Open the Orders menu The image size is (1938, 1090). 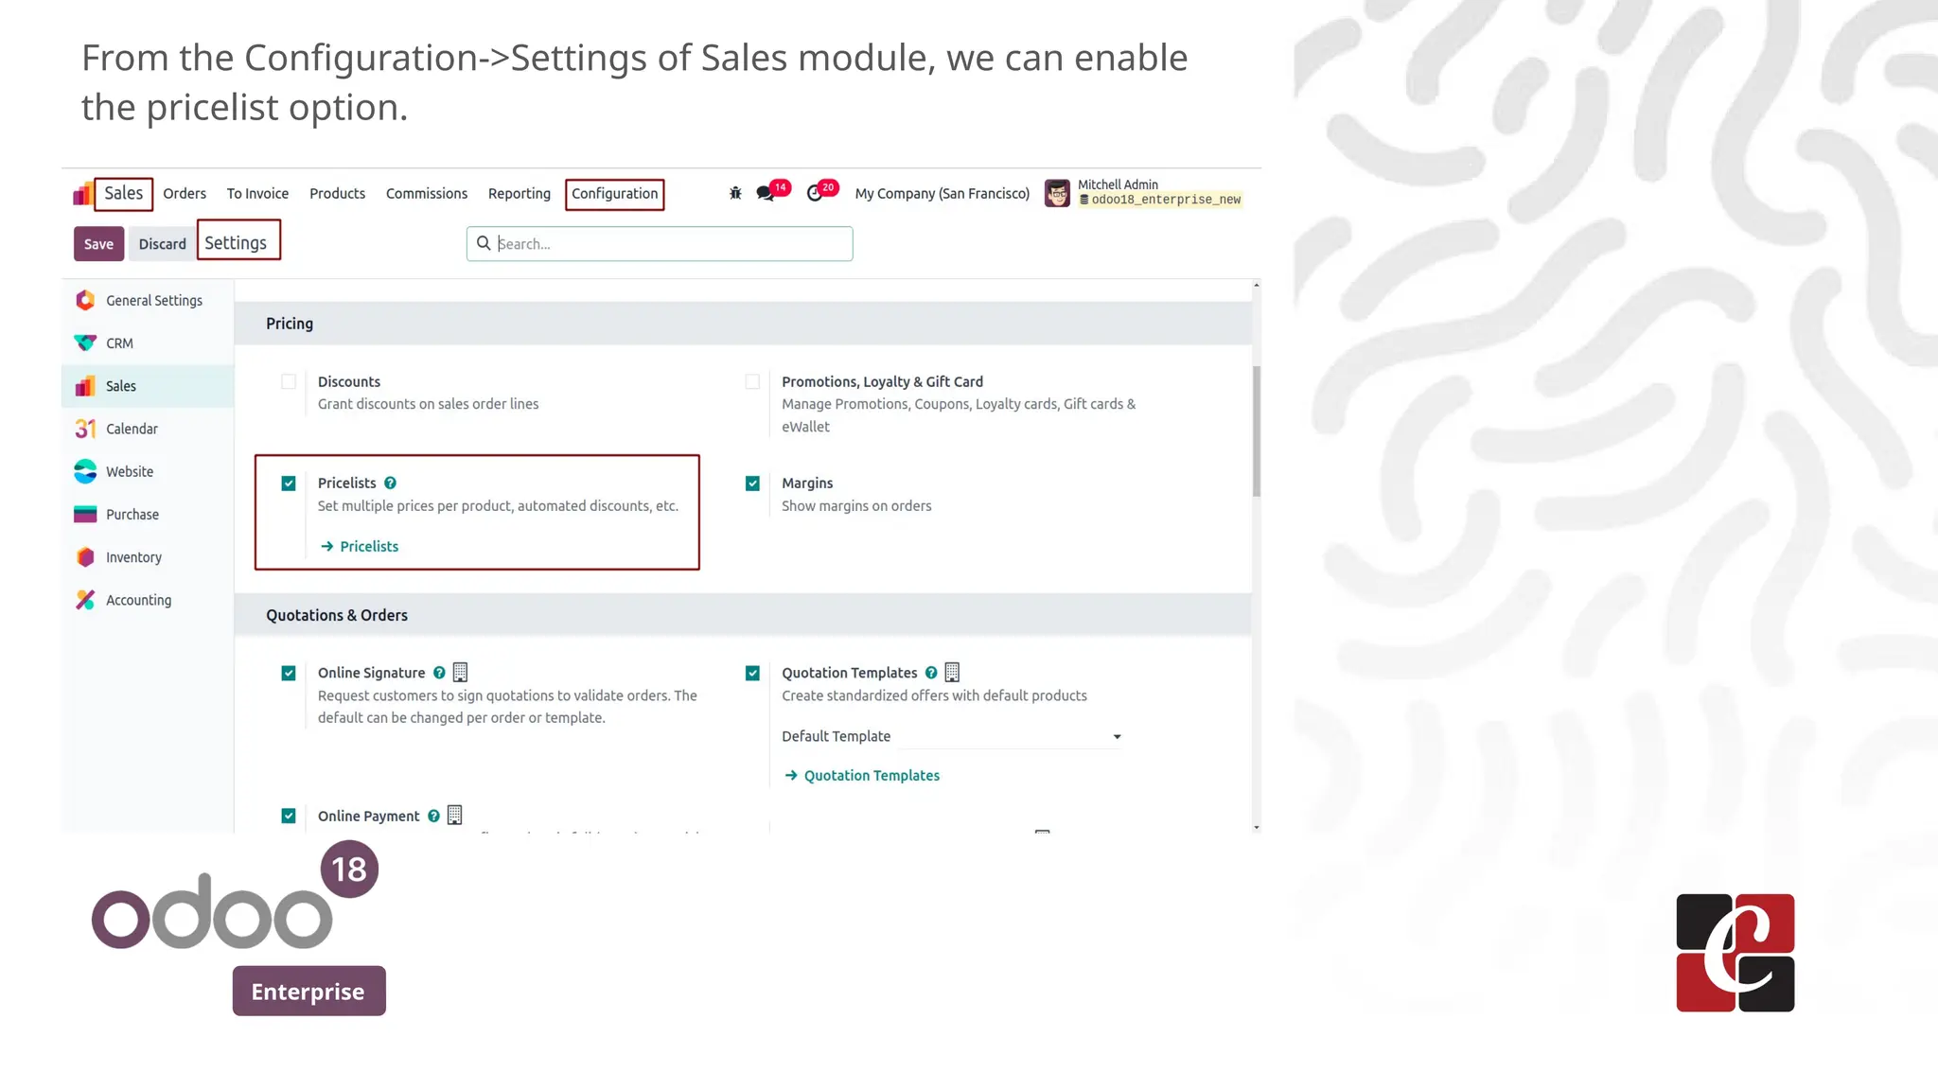[185, 193]
